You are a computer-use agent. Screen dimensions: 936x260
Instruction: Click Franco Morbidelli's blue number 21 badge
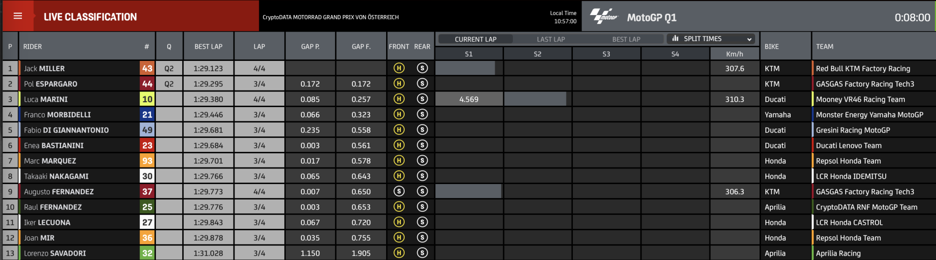click(x=147, y=114)
